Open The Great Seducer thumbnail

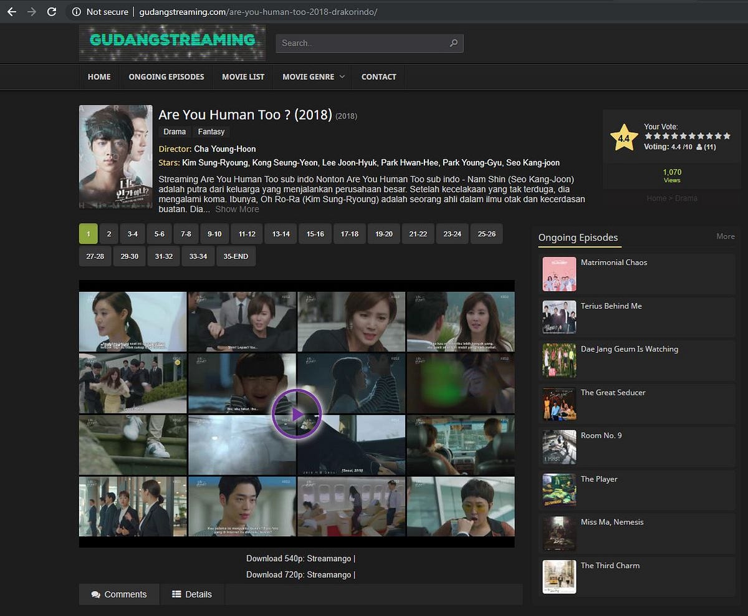(x=559, y=404)
